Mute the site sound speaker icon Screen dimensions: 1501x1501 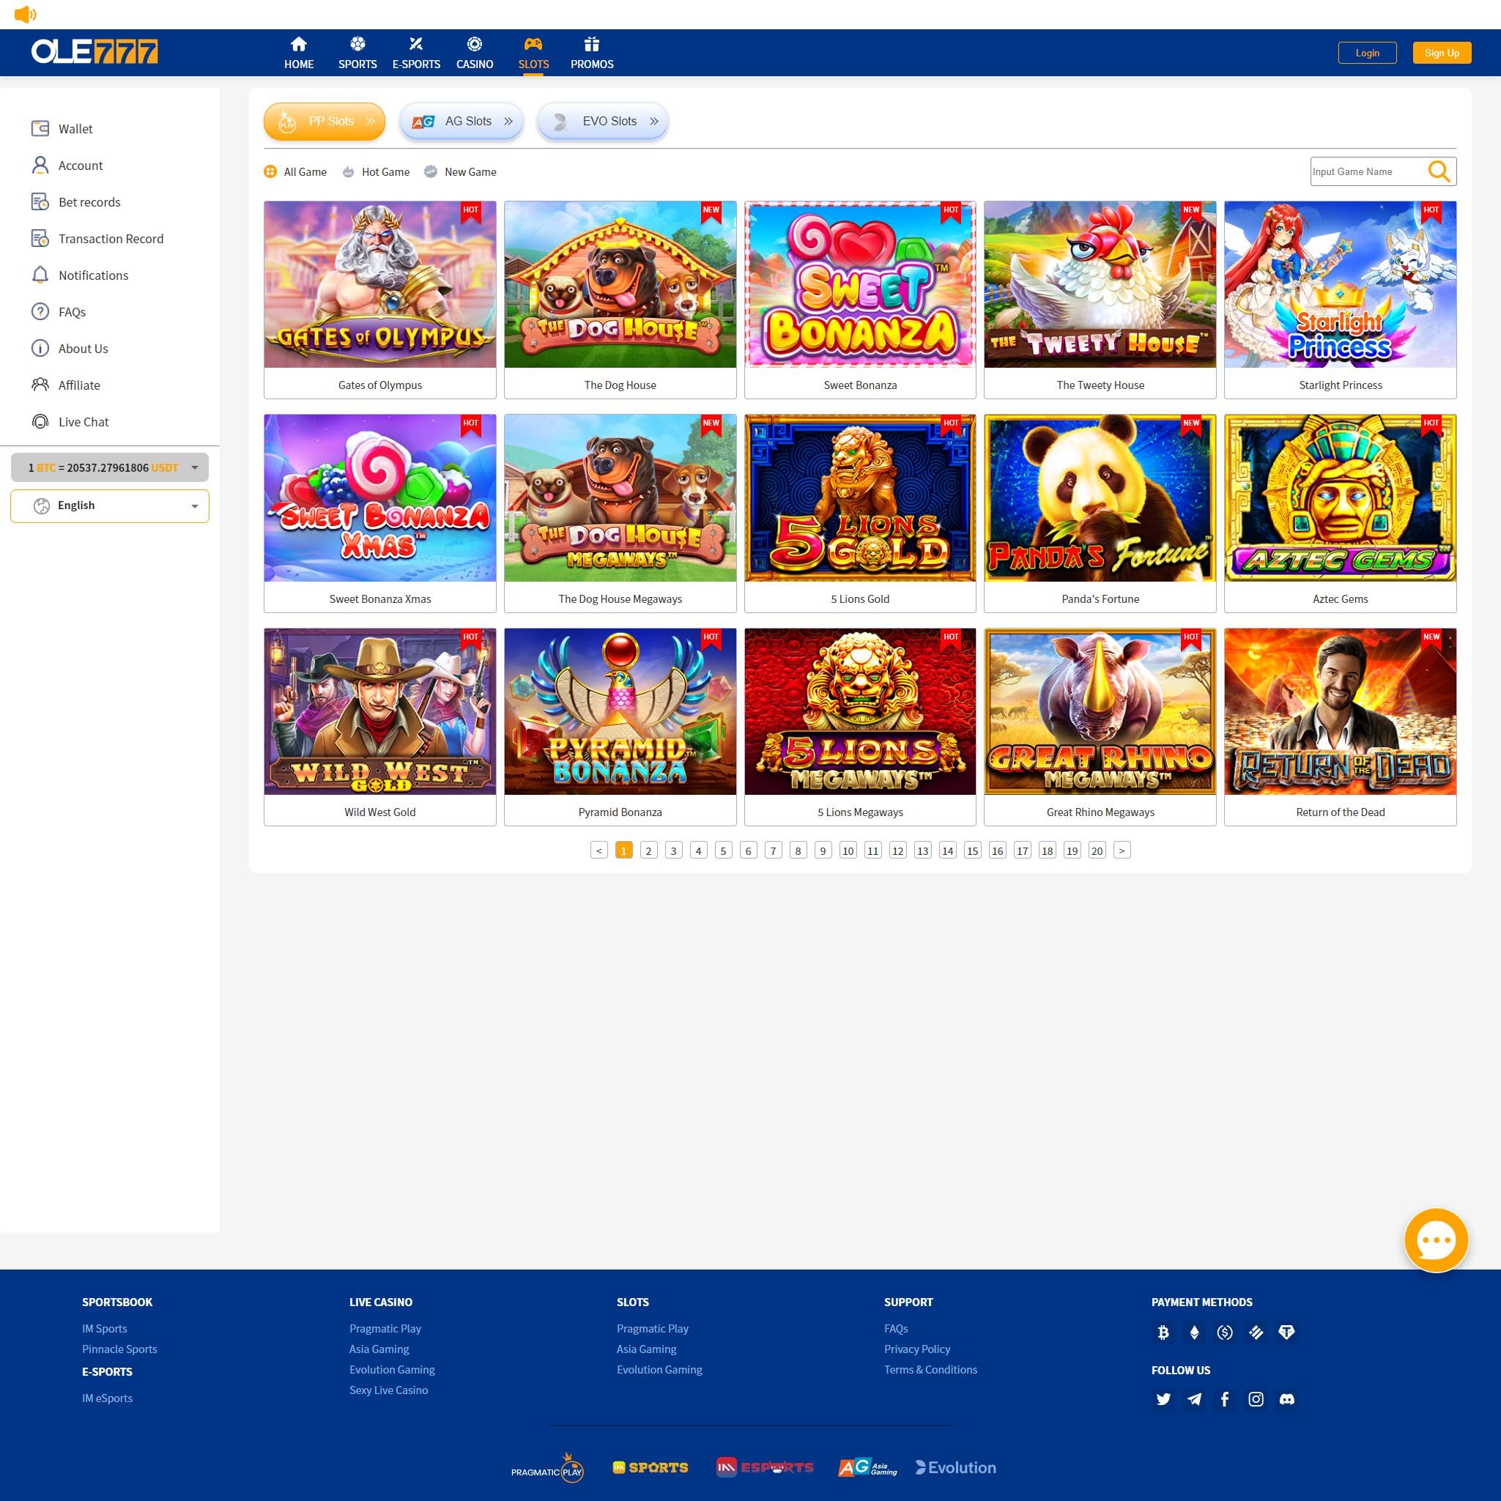pos(25,14)
